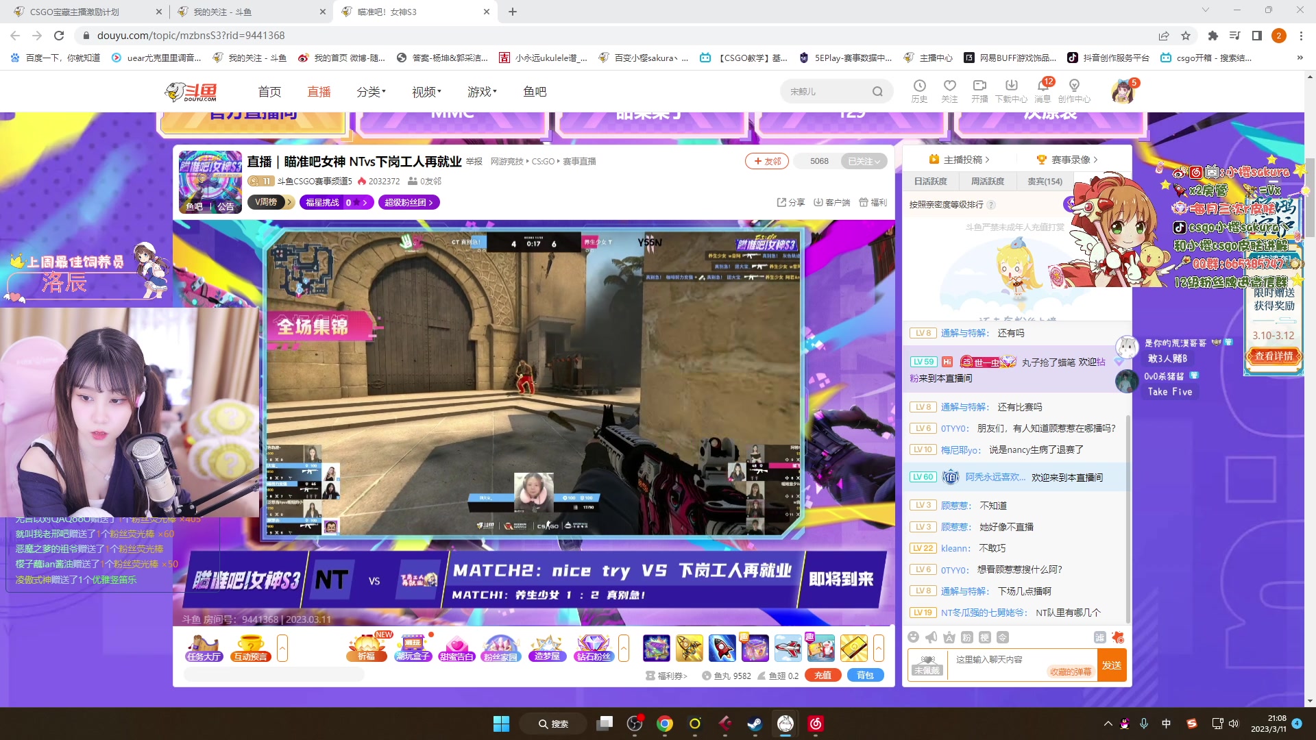
Task: Show hidden system tray icons chevron
Action: pos(1108,724)
